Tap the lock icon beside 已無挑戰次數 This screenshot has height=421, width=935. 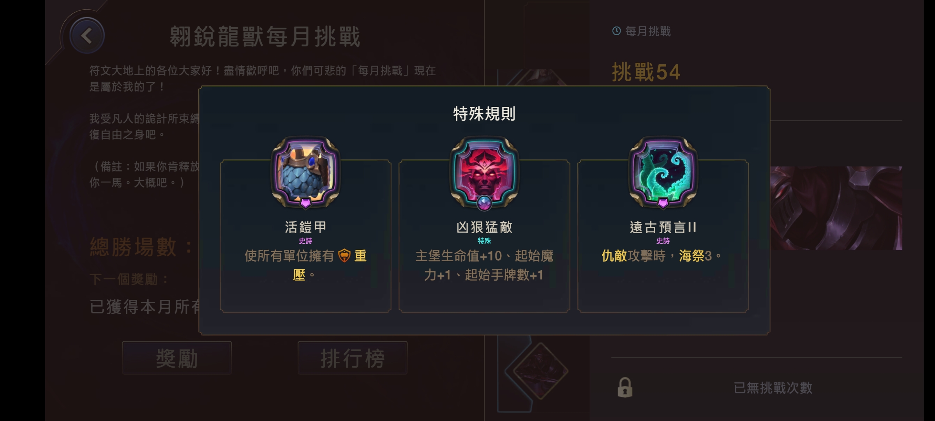pos(625,387)
